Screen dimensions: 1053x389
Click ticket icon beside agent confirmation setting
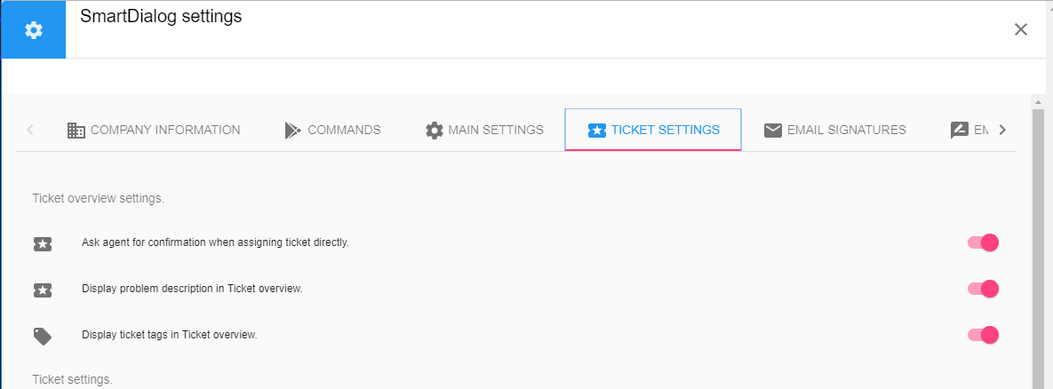pyautogui.click(x=43, y=243)
